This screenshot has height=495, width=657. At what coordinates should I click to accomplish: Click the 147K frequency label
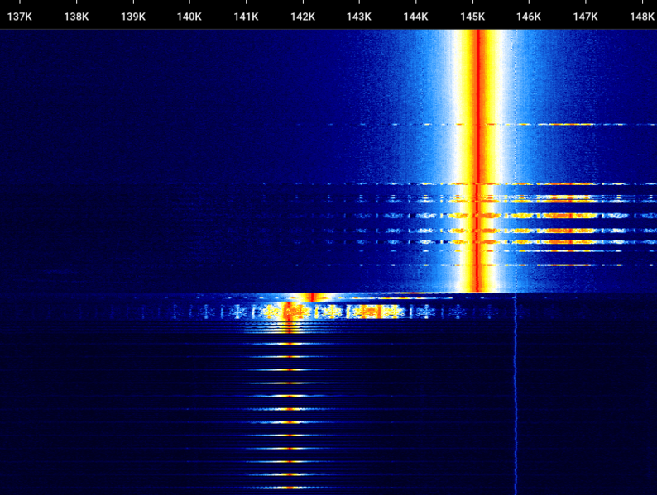[x=585, y=17]
